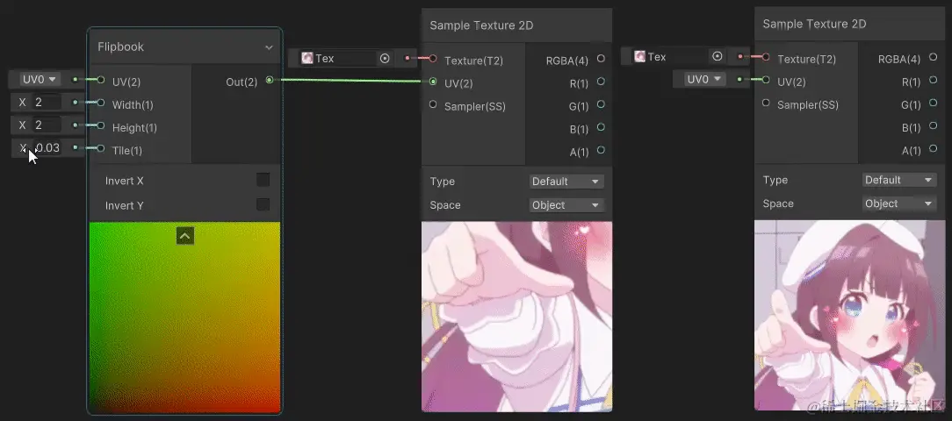Image resolution: width=952 pixels, height=421 pixels.
Task: Click Sampler(SS) port on Flipbook-connected texture node
Action: (x=433, y=104)
